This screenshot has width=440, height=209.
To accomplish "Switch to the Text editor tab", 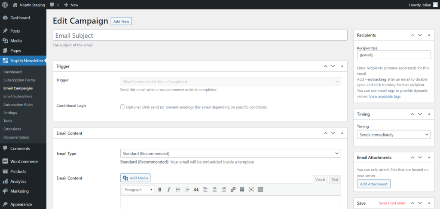I will click(x=335, y=179).
